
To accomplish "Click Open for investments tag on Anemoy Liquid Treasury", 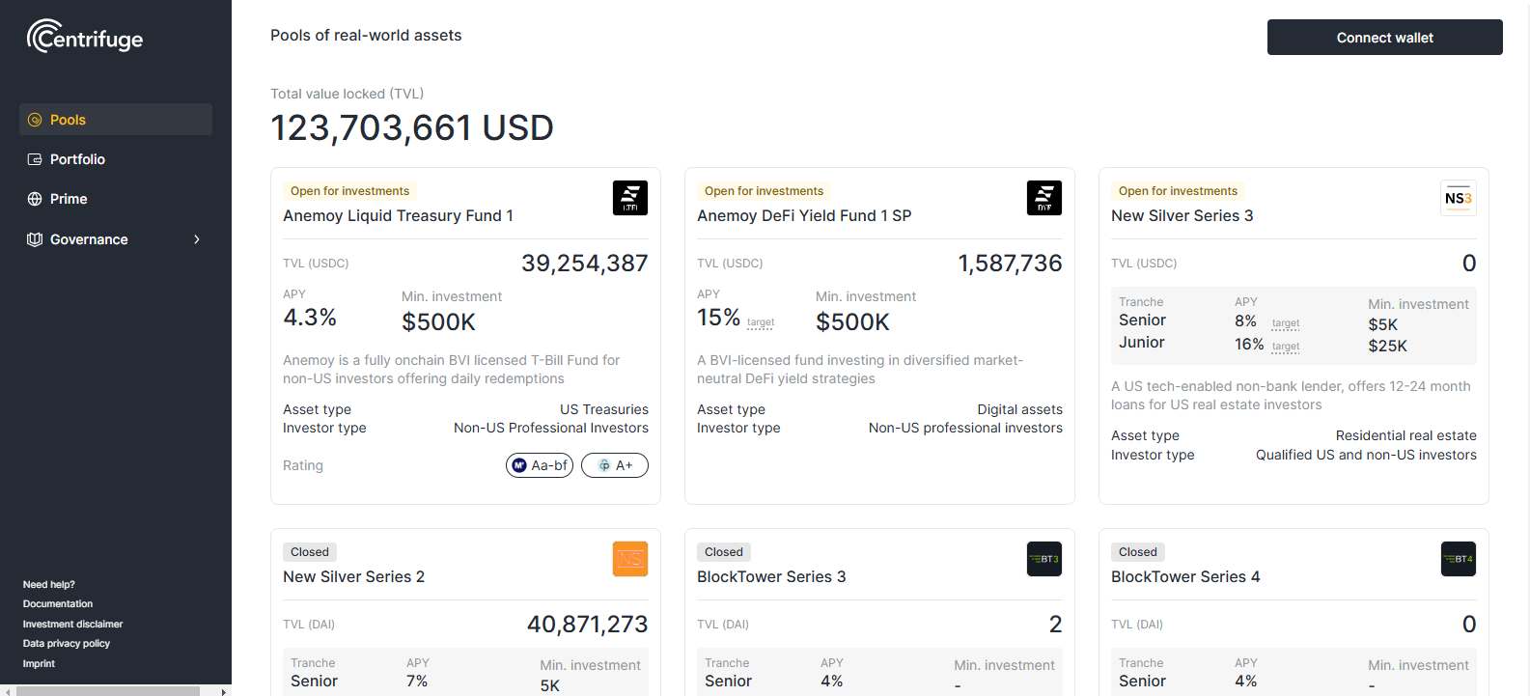I will tap(349, 191).
